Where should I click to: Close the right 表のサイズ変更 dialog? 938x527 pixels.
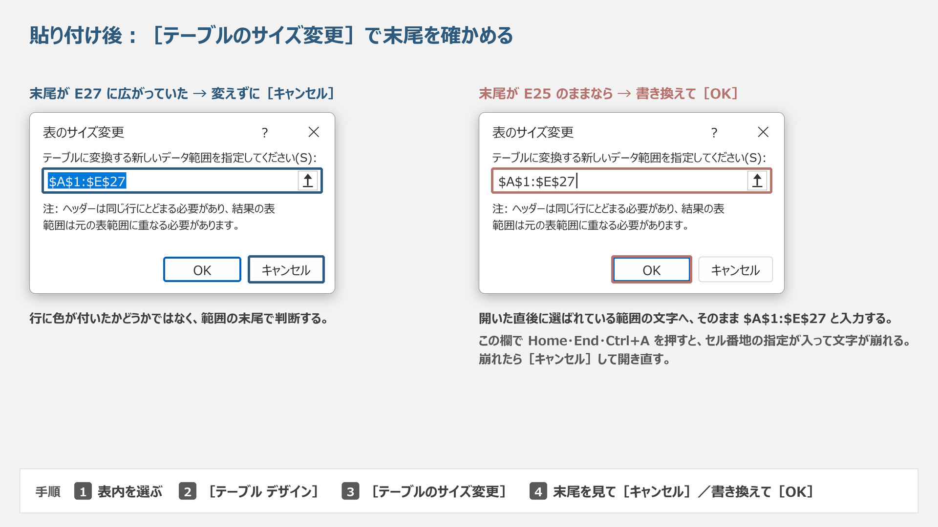[763, 132]
